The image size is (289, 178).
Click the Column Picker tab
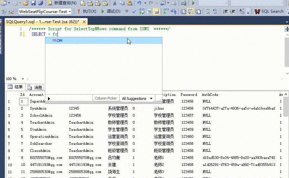106,98
